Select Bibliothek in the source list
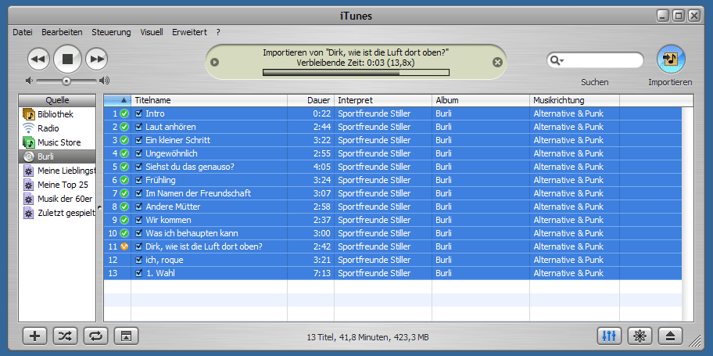The width and height of the screenshot is (713, 356). (57, 114)
